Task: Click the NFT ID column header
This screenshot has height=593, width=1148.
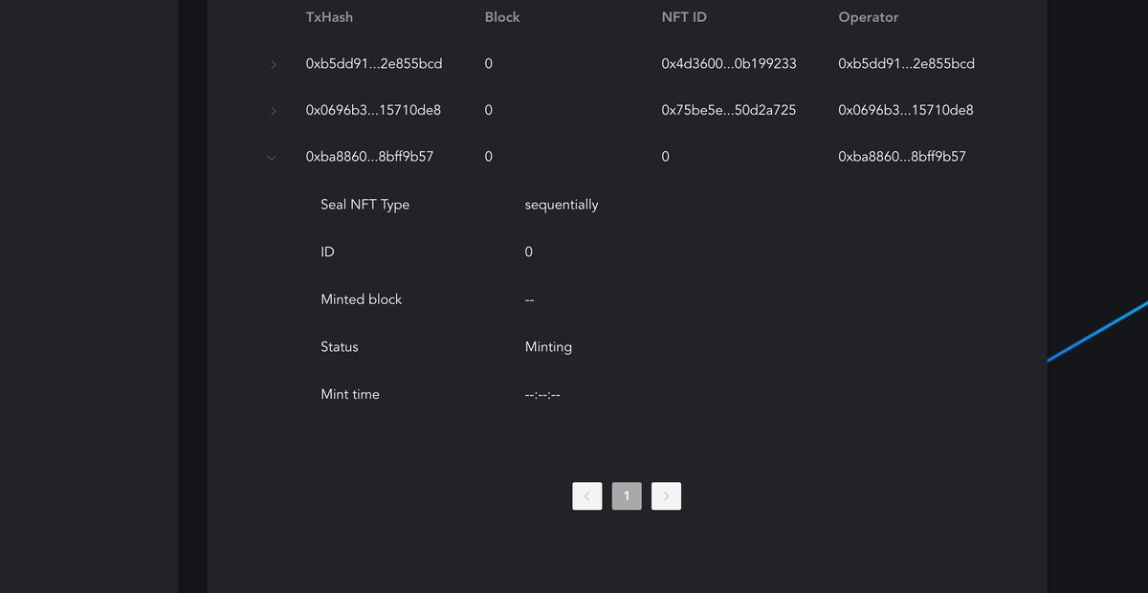Action: pyautogui.click(x=684, y=17)
